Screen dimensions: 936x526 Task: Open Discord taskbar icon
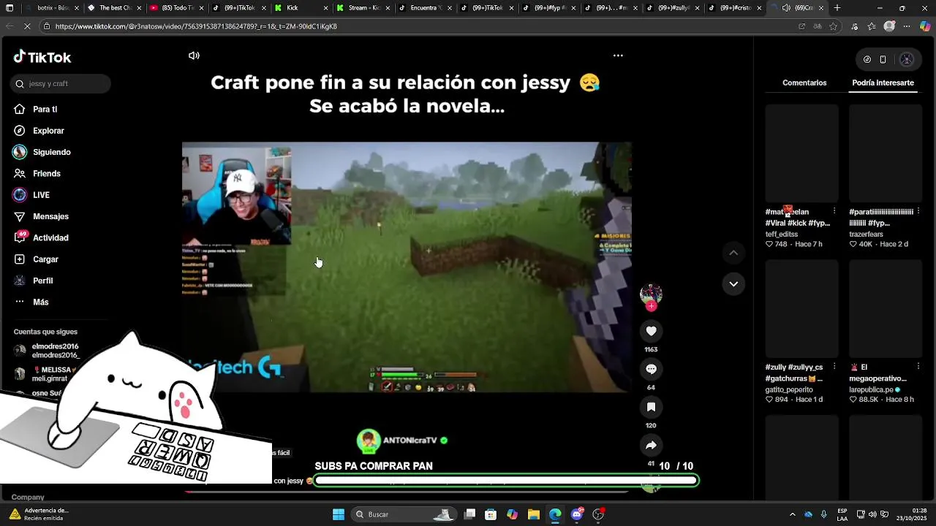(577, 514)
